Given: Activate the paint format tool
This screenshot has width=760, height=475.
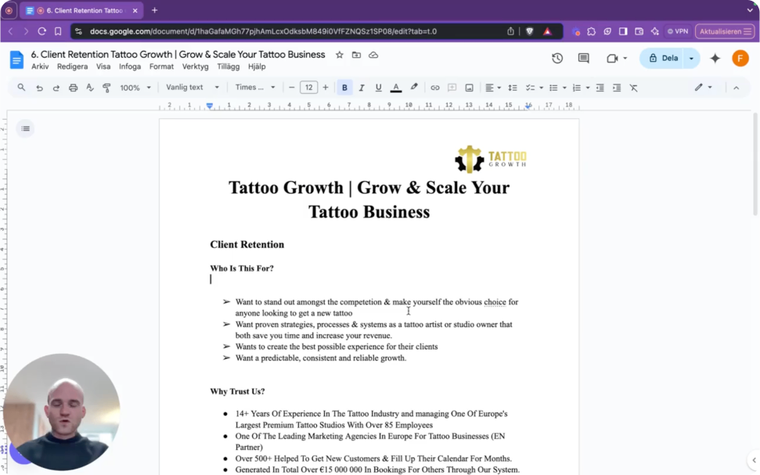Looking at the screenshot, I should pos(106,88).
